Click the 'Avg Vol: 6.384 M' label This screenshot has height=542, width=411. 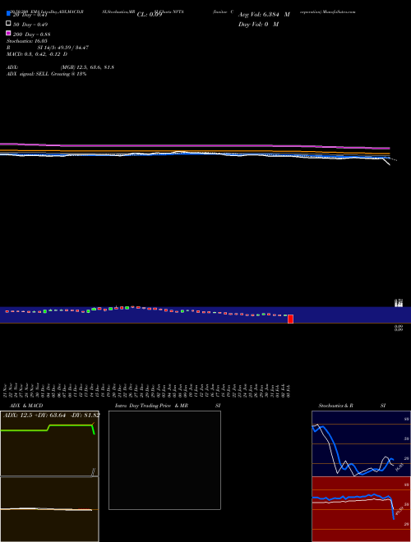click(264, 15)
